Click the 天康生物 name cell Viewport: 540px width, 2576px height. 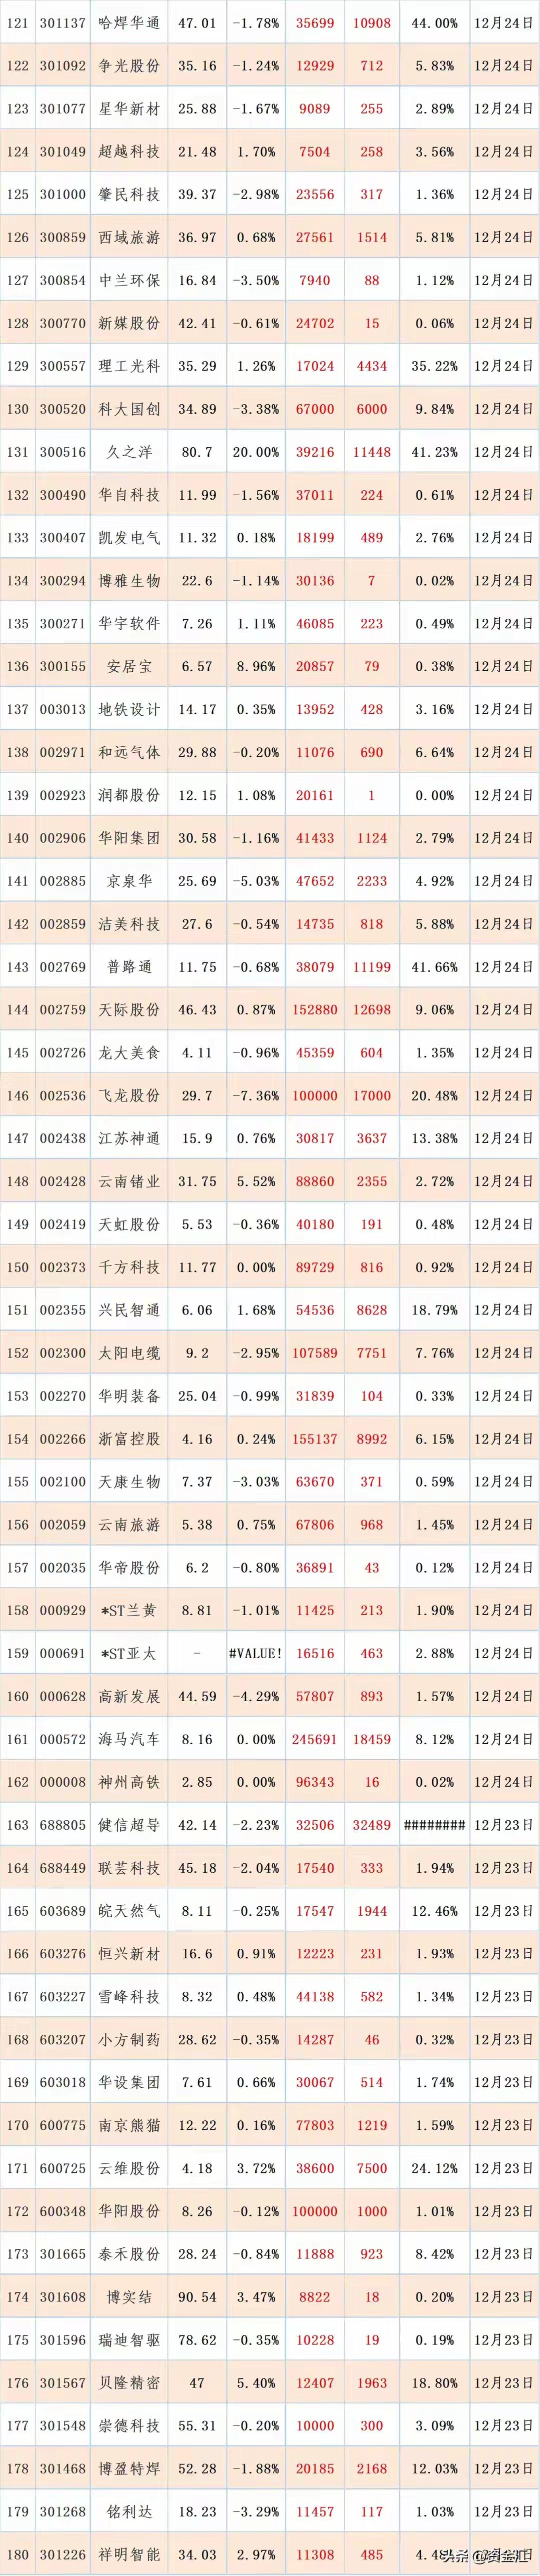(x=129, y=1482)
